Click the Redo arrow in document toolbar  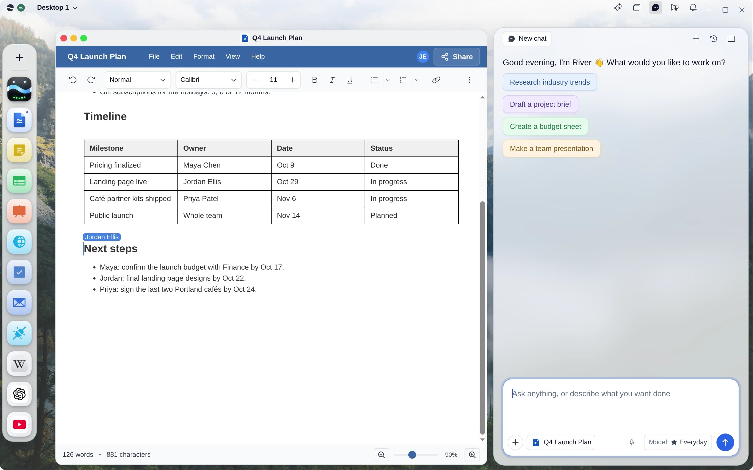point(91,80)
